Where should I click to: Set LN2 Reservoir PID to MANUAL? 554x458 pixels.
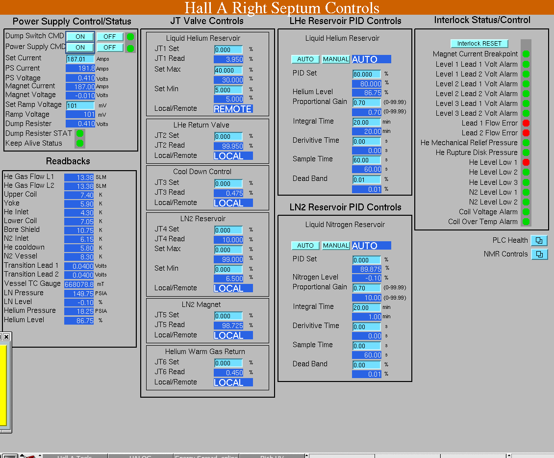pos(336,245)
